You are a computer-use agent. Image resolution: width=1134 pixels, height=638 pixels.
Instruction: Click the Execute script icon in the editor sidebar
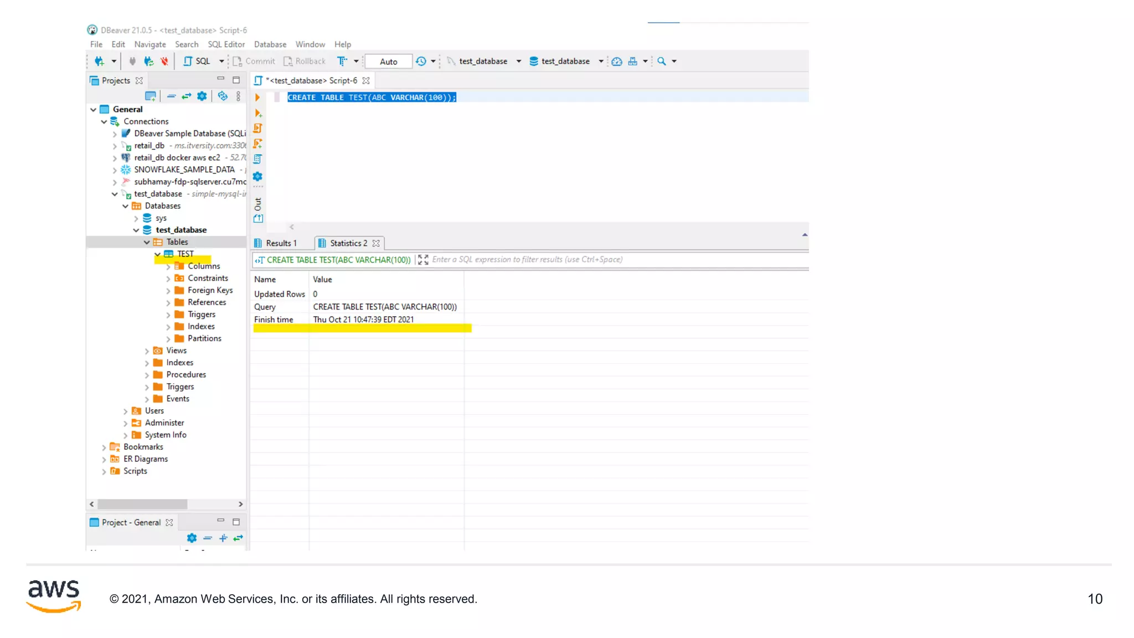(x=257, y=128)
